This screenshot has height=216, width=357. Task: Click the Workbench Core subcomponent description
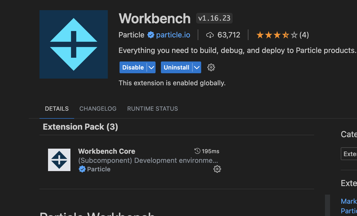148,160
